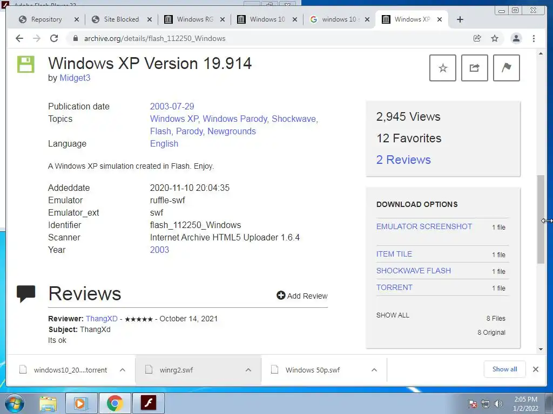The width and height of the screenshot is (553, 414).
Task: Close the Windows RG tab
Action: tap(222, 19)
